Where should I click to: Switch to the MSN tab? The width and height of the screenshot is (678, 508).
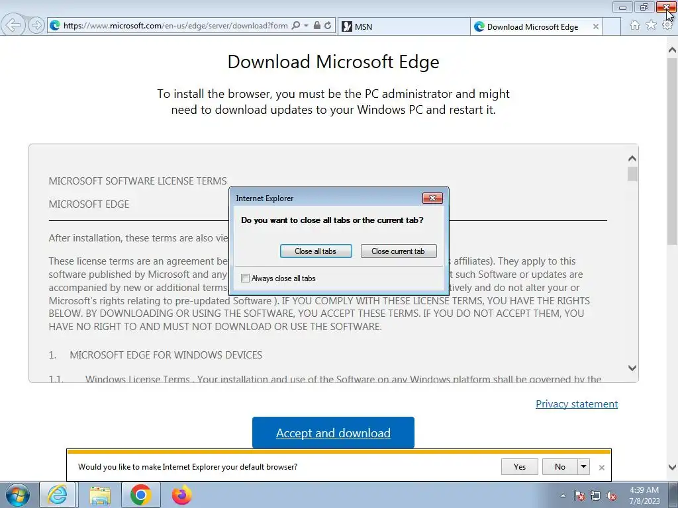[404, 26]
